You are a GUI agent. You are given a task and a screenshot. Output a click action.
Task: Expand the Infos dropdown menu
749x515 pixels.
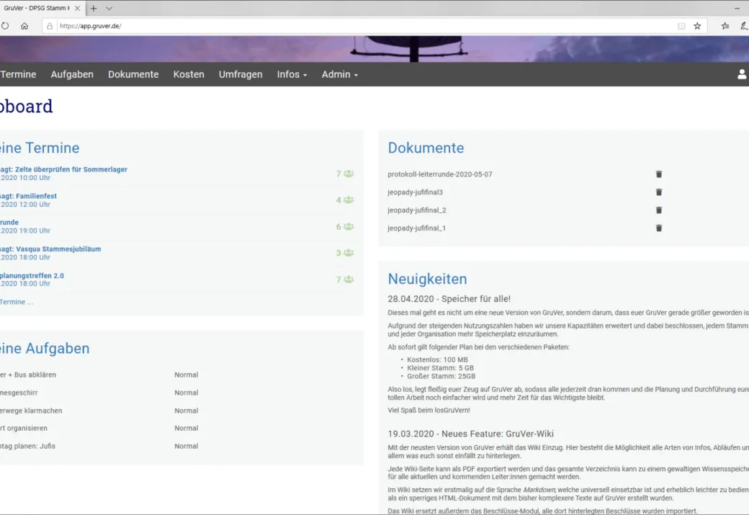(292, 74)
